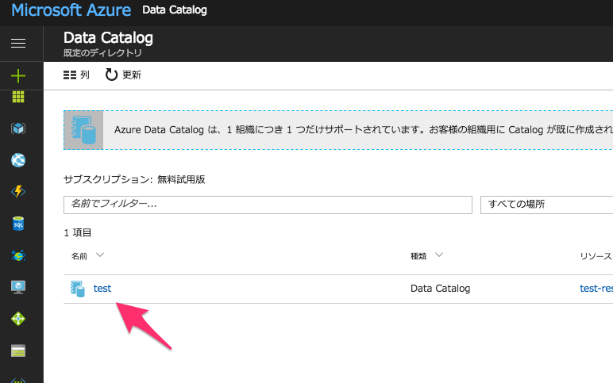
Task: Click the 列 columns toolbar button
Action: (x=76, y=75)
